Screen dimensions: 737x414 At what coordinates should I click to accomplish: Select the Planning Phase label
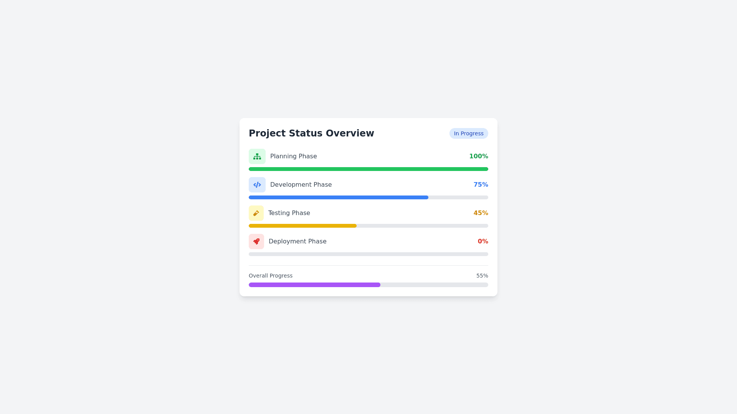293,156
